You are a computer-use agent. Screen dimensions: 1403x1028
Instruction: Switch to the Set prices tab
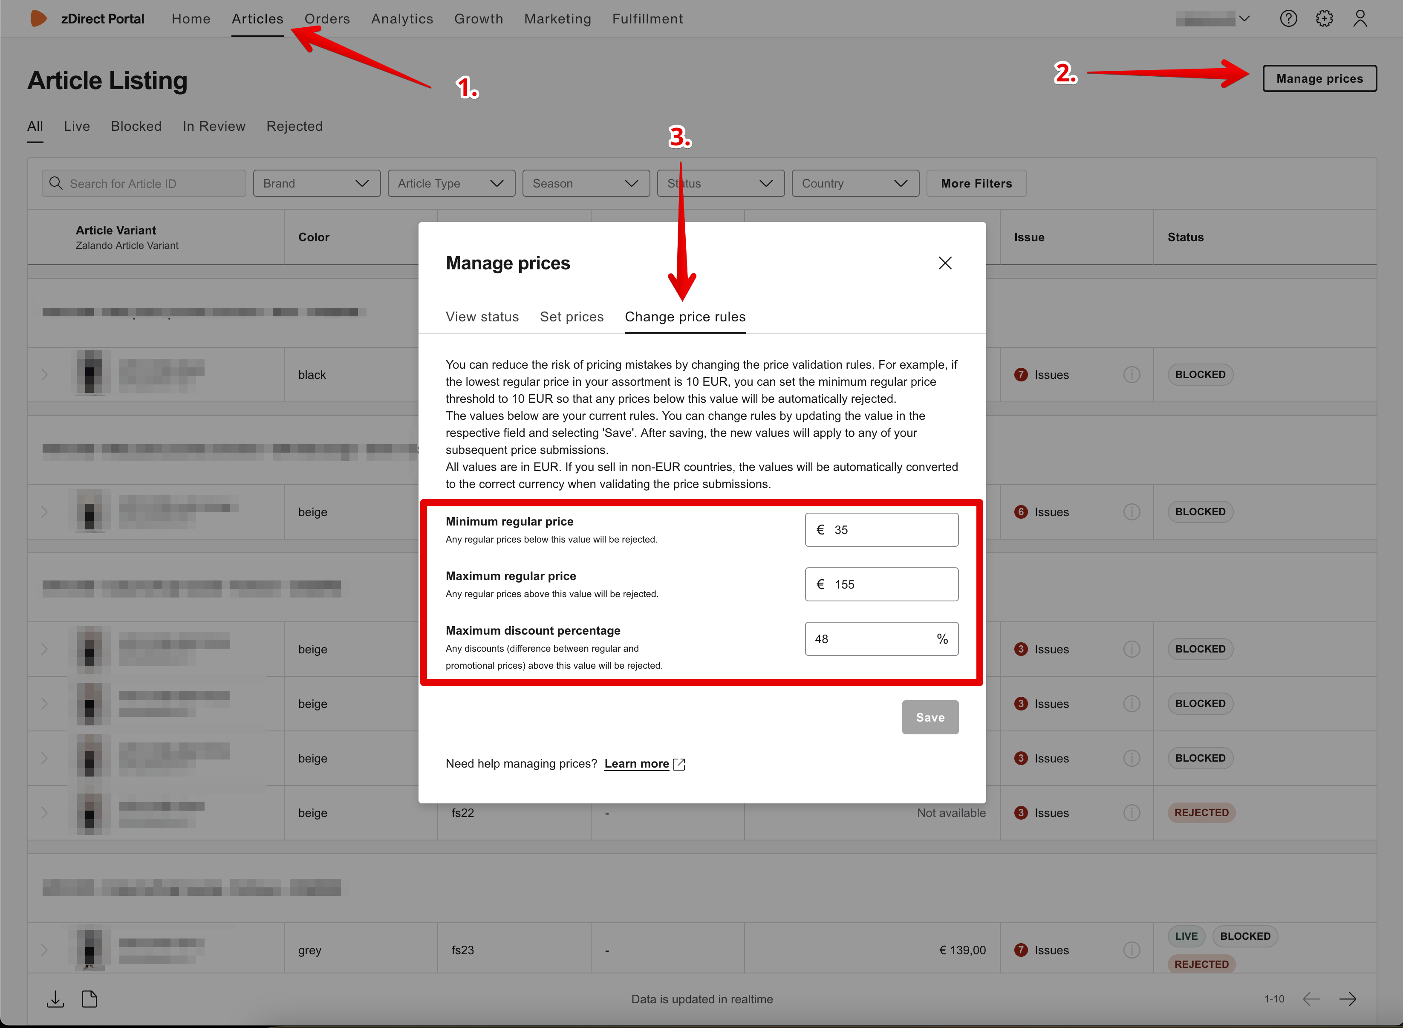click(572, 317)
